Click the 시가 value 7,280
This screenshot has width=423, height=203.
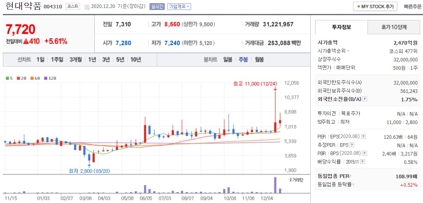point(124,43)
